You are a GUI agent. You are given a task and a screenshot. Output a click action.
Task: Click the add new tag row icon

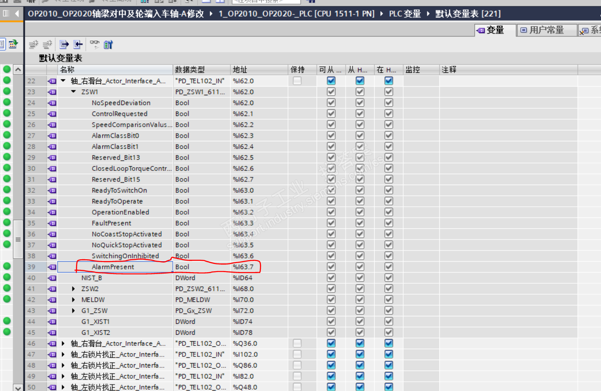33,45
